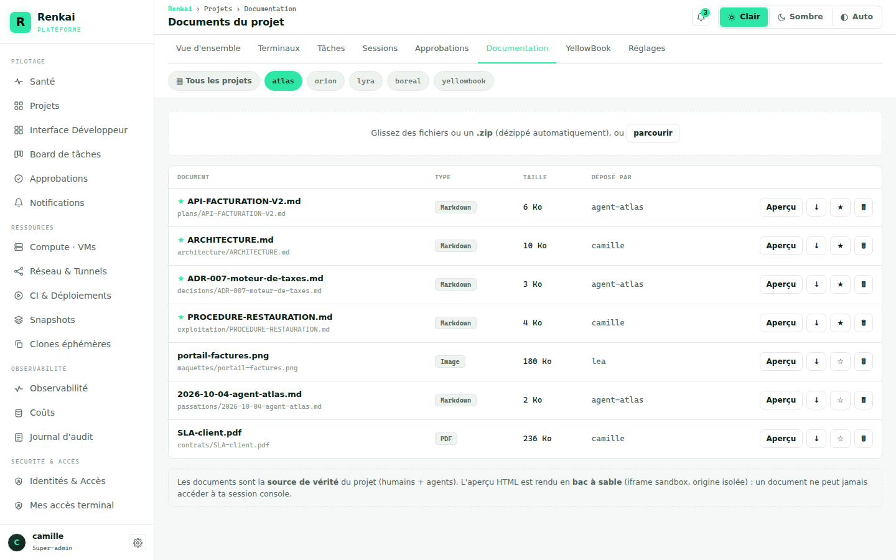Star SLA-client.pdf as favorite

tap(840, 439)
